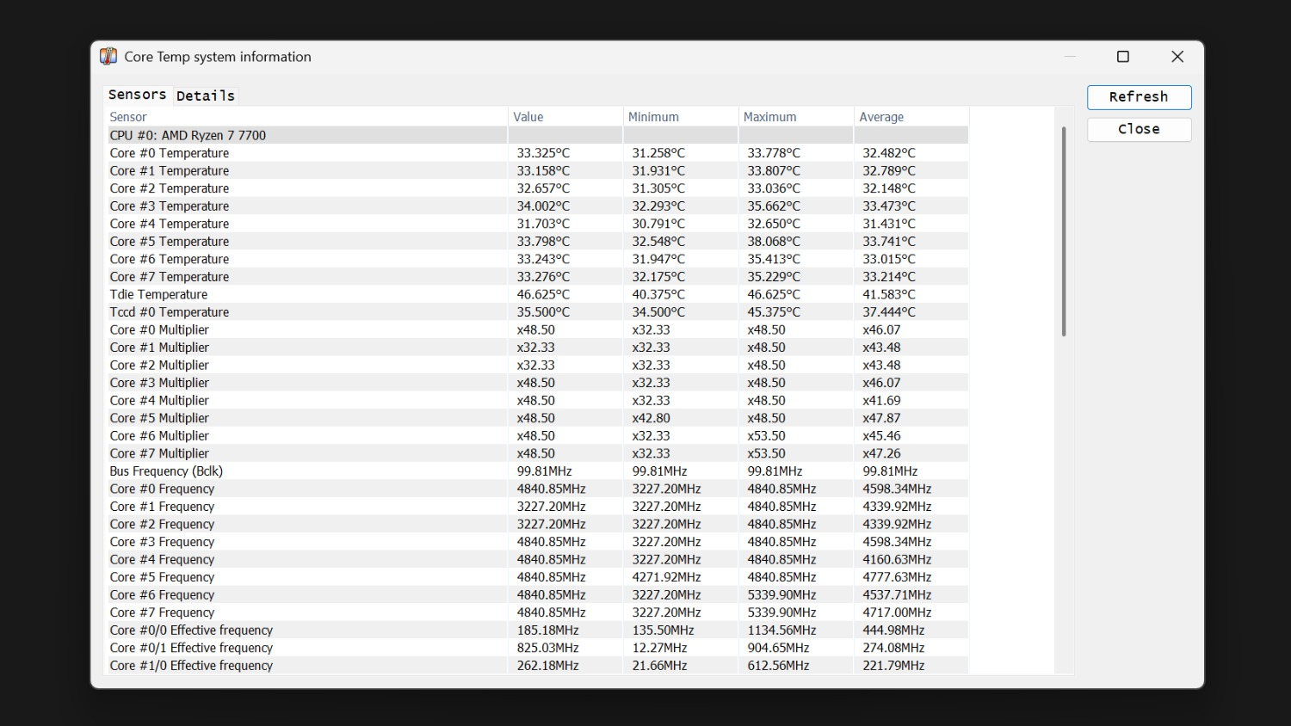
Task: Select the Tdie Temperature row
Action: (537, 294)
